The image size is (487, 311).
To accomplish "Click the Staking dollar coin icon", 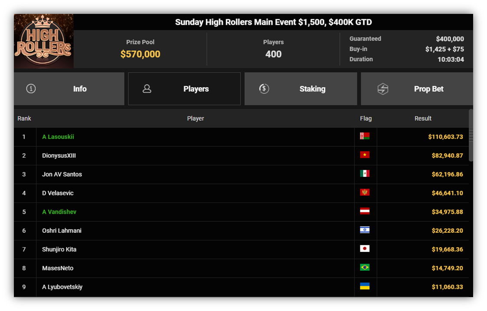I will (264, 89).
